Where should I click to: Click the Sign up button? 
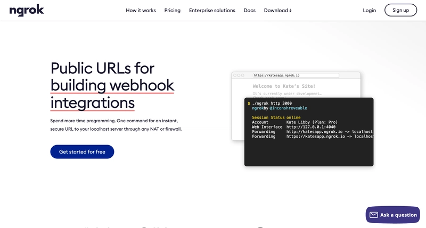click(x=400, y=10)
